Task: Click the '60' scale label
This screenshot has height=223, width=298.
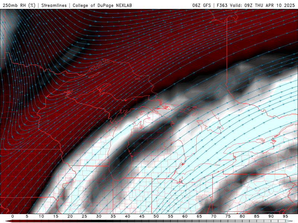Action: pos(185,216)
